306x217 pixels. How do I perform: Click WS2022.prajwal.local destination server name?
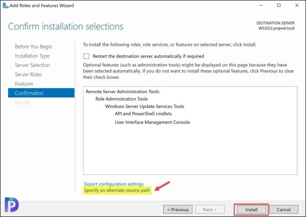coord(276,28)
